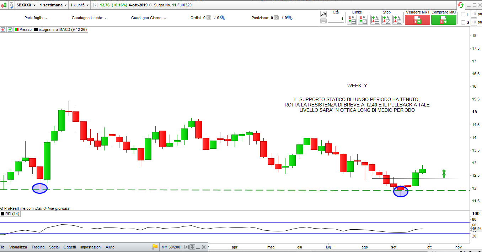The height and width of the screenshot is (252, 482).
Task: Open the instrument info icon before 12,76
Action: [95, 5]
